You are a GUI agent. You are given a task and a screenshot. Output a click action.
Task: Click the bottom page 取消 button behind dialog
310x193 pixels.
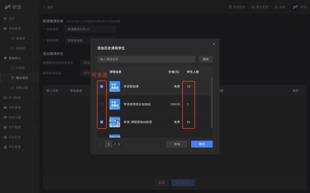(161, 183)
